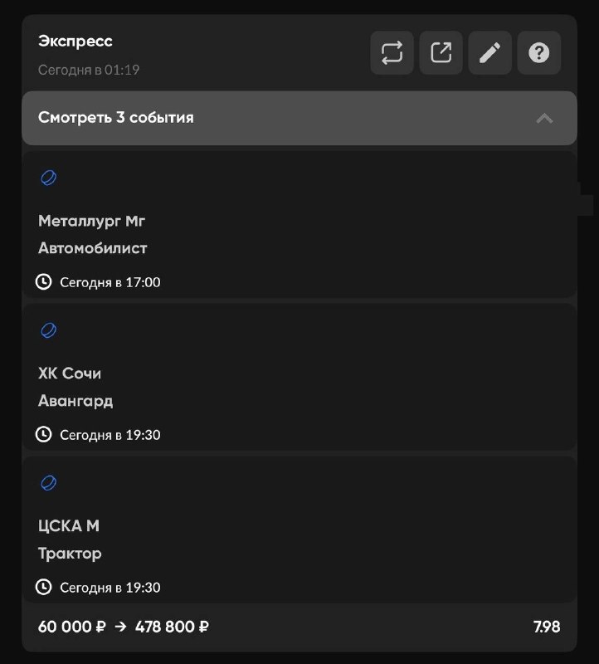Click the Трактор team name
Viewport: 599px width, 664px height.
[x=70, y=554]
